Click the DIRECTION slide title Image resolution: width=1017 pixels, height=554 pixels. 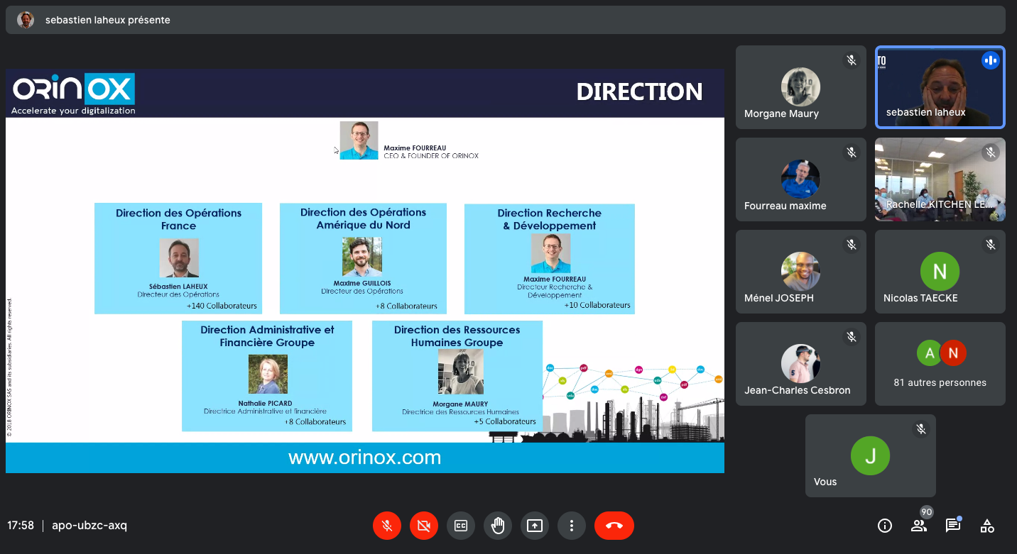coord(639,92)
